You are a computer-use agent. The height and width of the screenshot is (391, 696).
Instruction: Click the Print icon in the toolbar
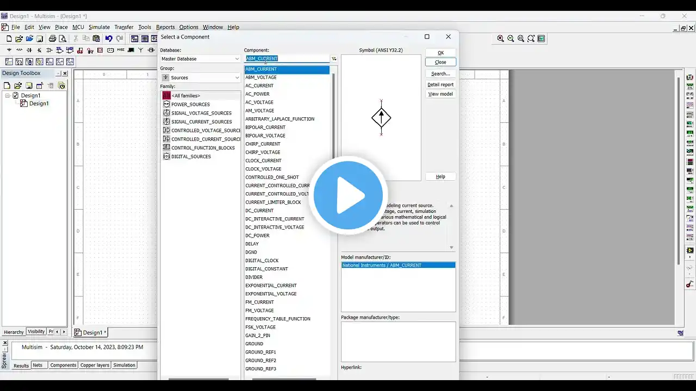[52, 39]
